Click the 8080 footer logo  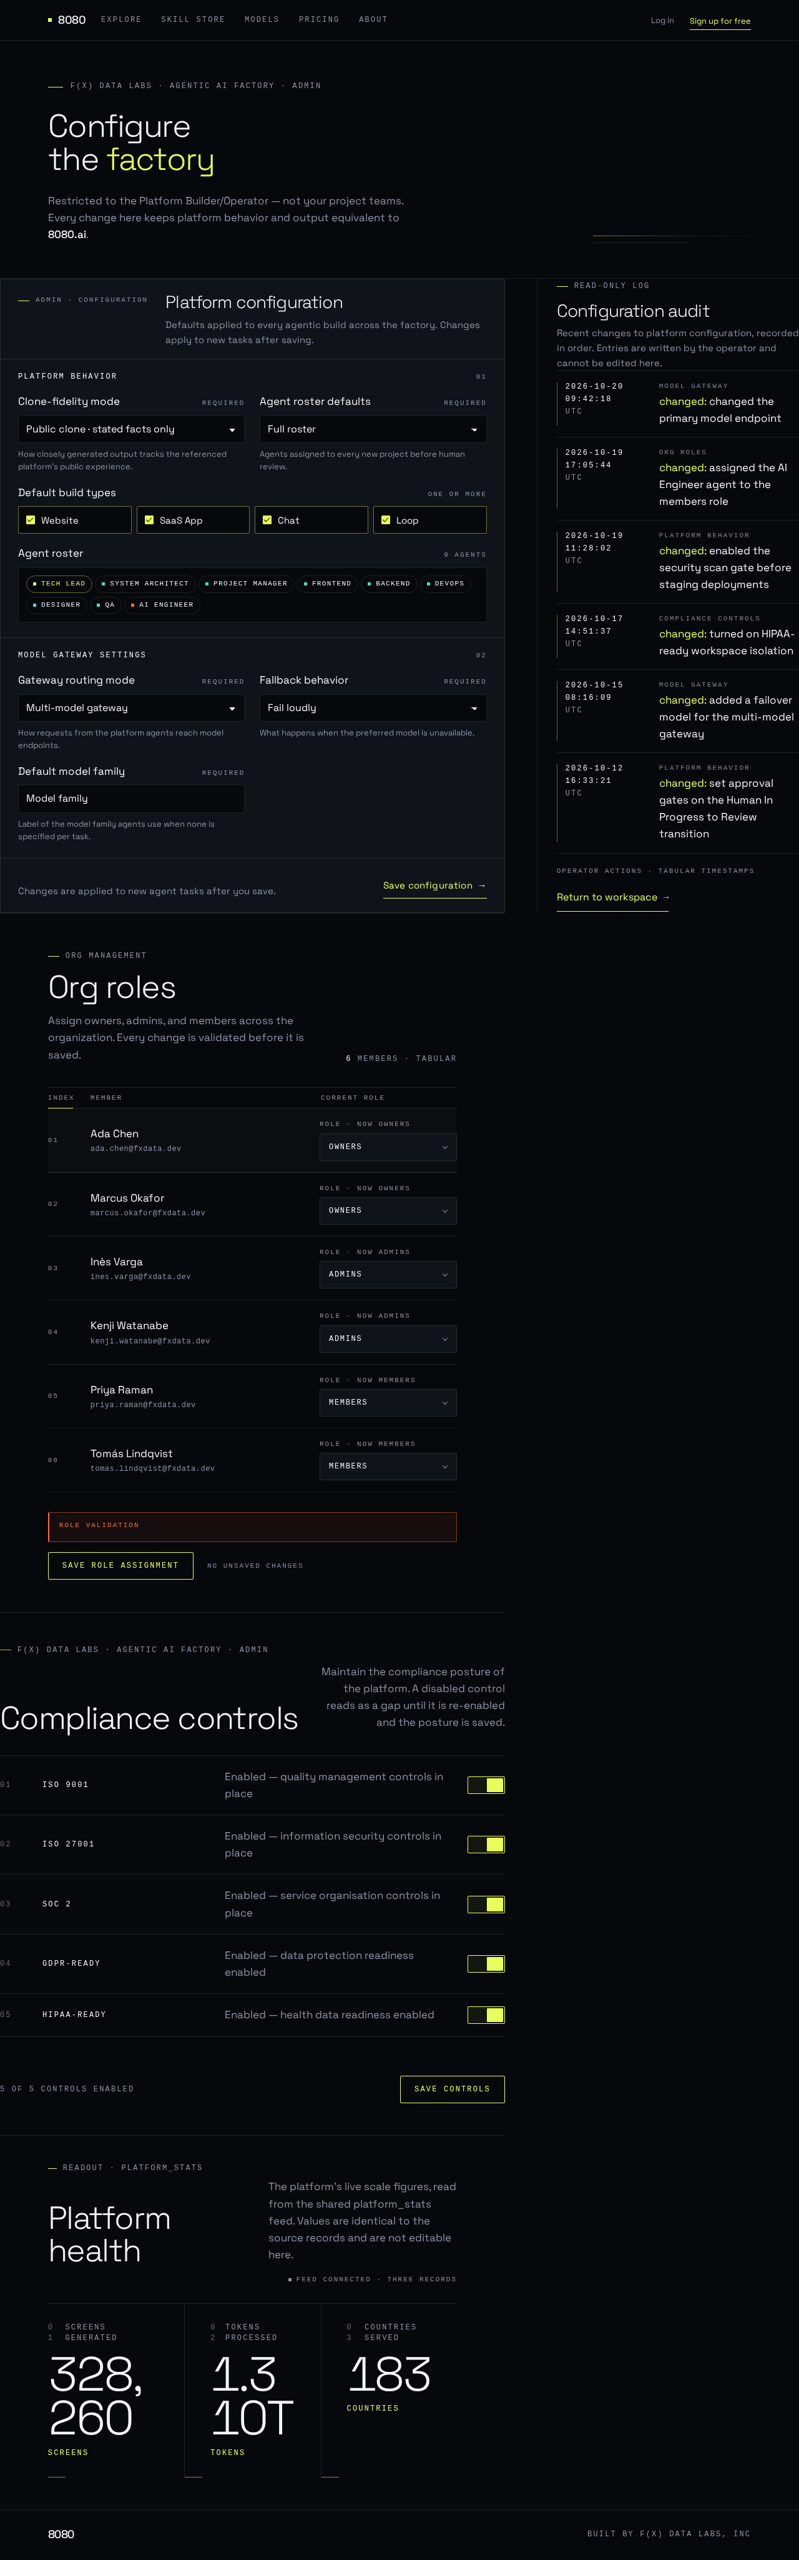point(61,2534)
